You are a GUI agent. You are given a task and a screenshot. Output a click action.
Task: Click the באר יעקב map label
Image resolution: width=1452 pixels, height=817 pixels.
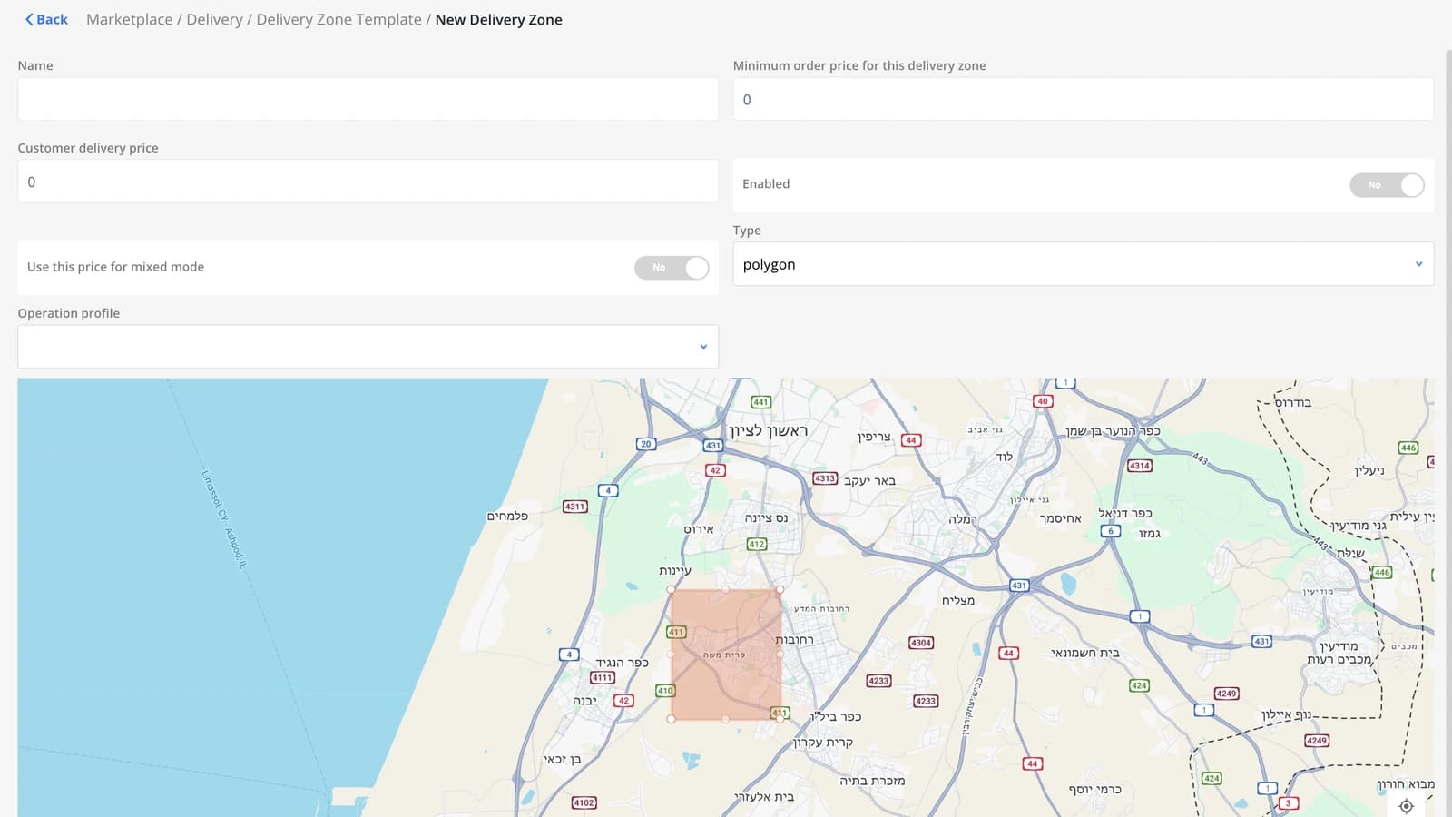869,480
